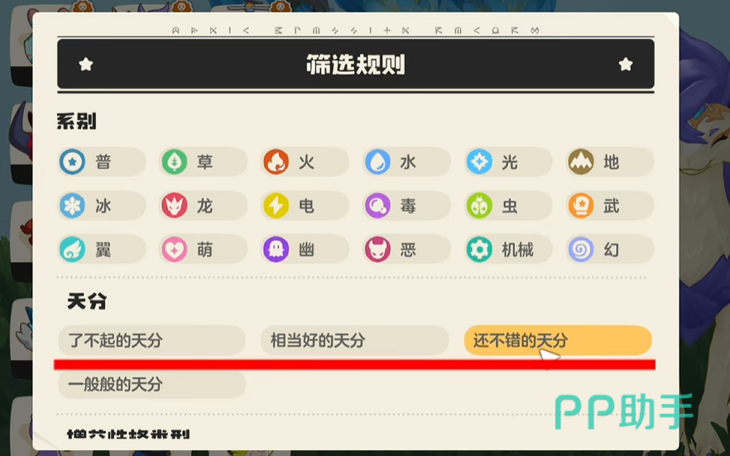The image size is (730, 456).
Task: Choose the 地 ground type icon
Action: 581,162
